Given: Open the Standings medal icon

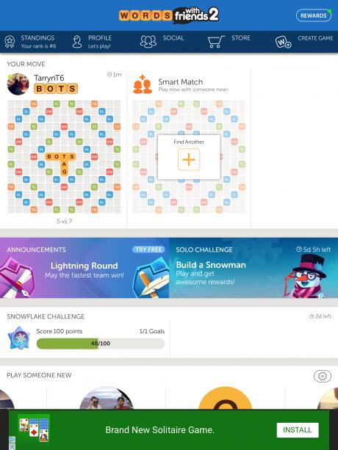Looking at the screenshot, I should coord(10,42).
